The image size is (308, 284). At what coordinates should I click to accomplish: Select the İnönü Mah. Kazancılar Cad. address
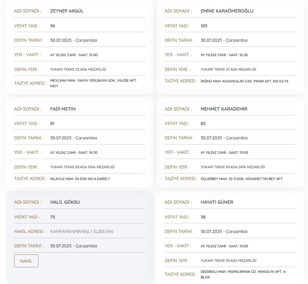(244, 81)
